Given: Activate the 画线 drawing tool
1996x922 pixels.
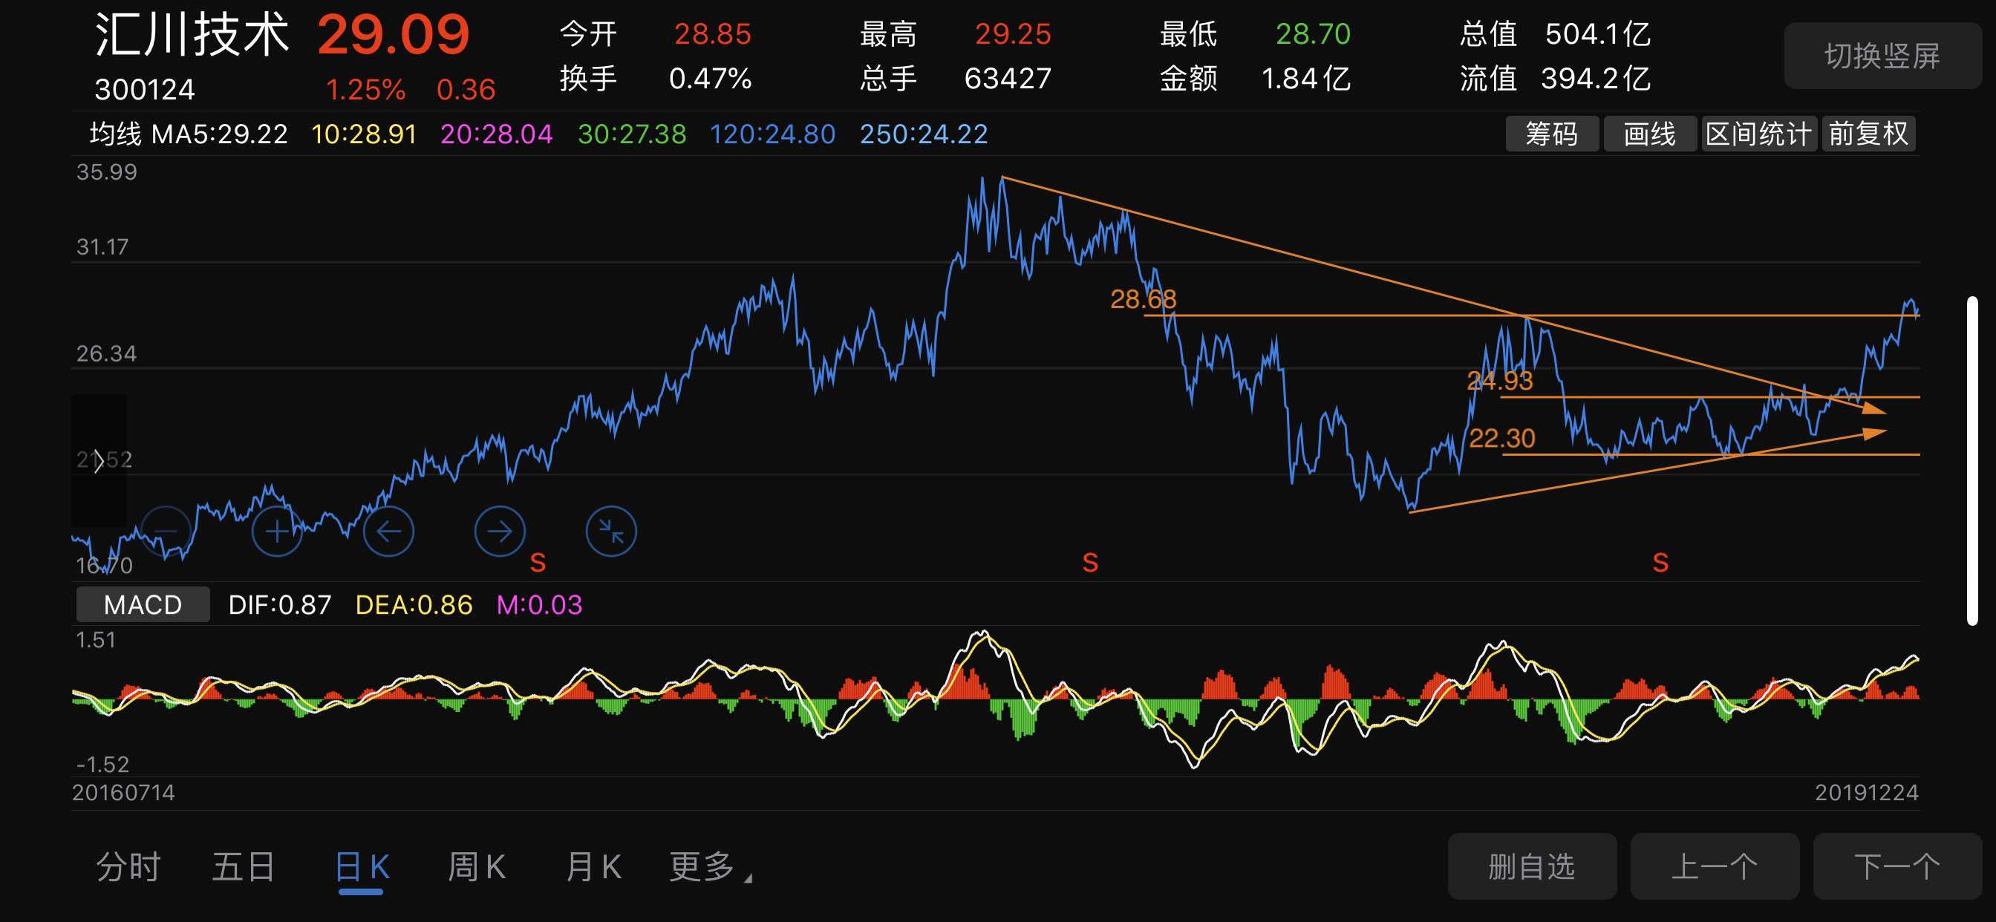Looking at the screenshot, I should click(1650, 134).
